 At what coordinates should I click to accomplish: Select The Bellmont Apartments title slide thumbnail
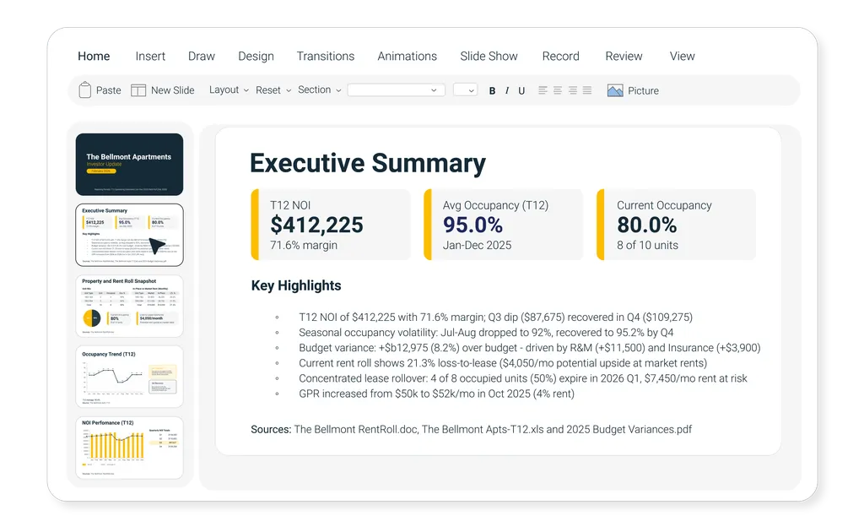pos(129,165)
